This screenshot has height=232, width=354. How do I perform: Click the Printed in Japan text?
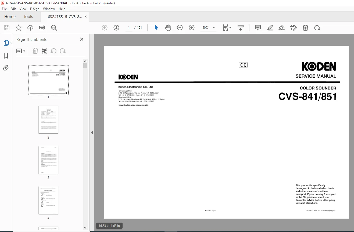pos(210,211)
